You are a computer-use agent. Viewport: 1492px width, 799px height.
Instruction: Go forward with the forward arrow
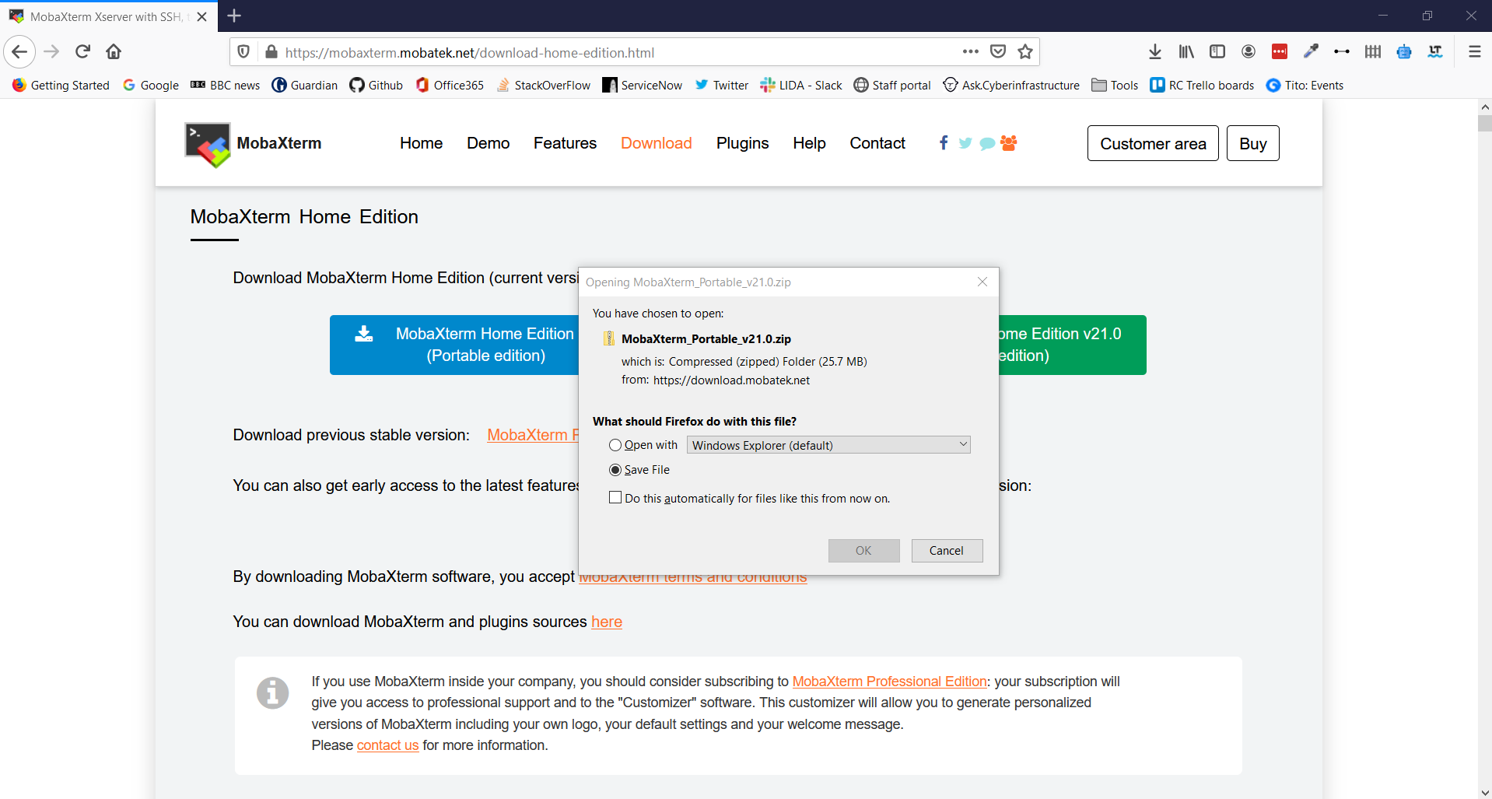51,52
